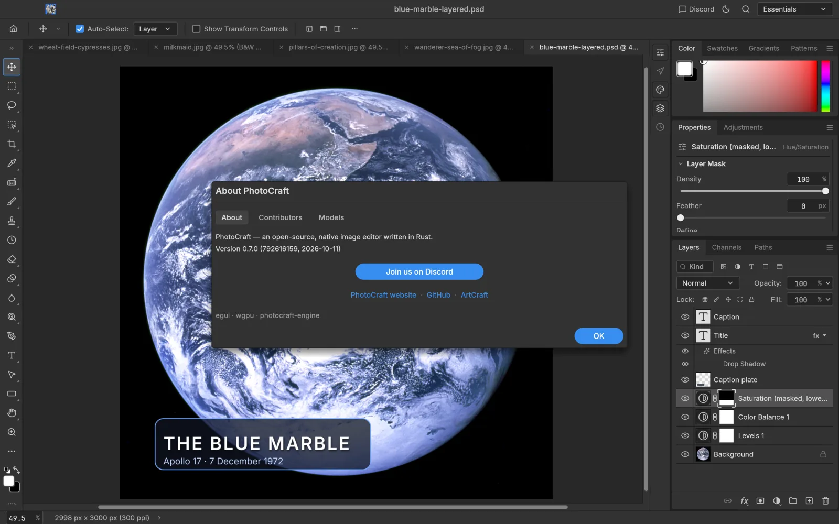Image resolution: width=839 pixels, height=524 pixels.
Task: Hide the Title layer
Action: click(x=685, y=335)
